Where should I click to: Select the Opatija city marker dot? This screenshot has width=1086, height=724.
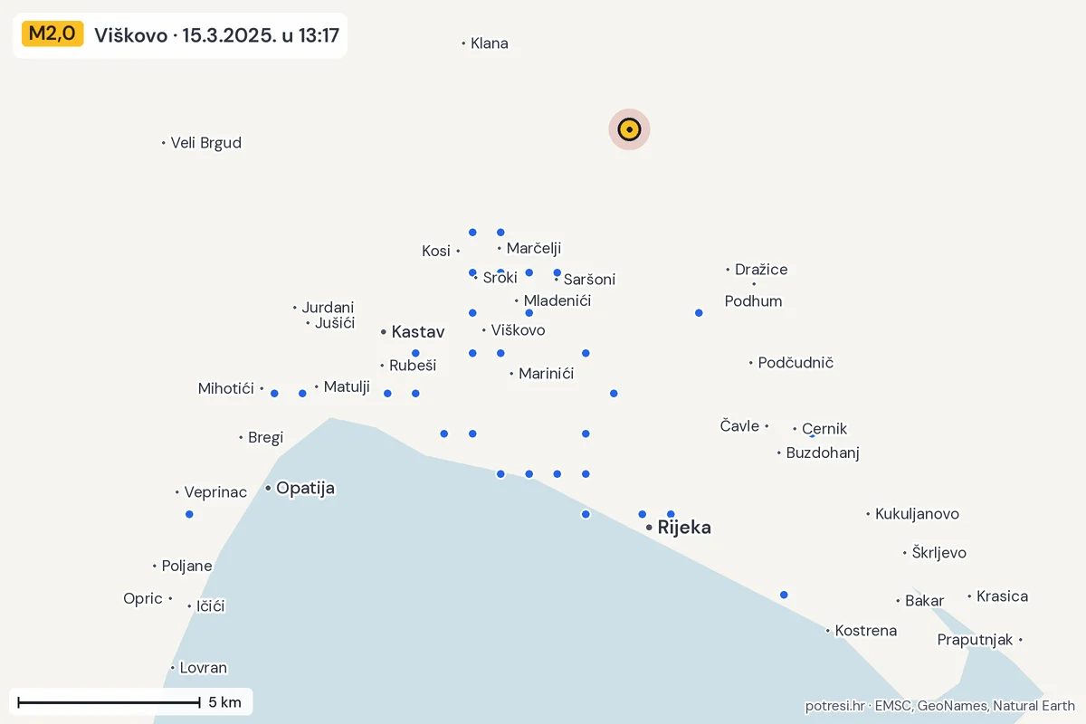point(268,488)
